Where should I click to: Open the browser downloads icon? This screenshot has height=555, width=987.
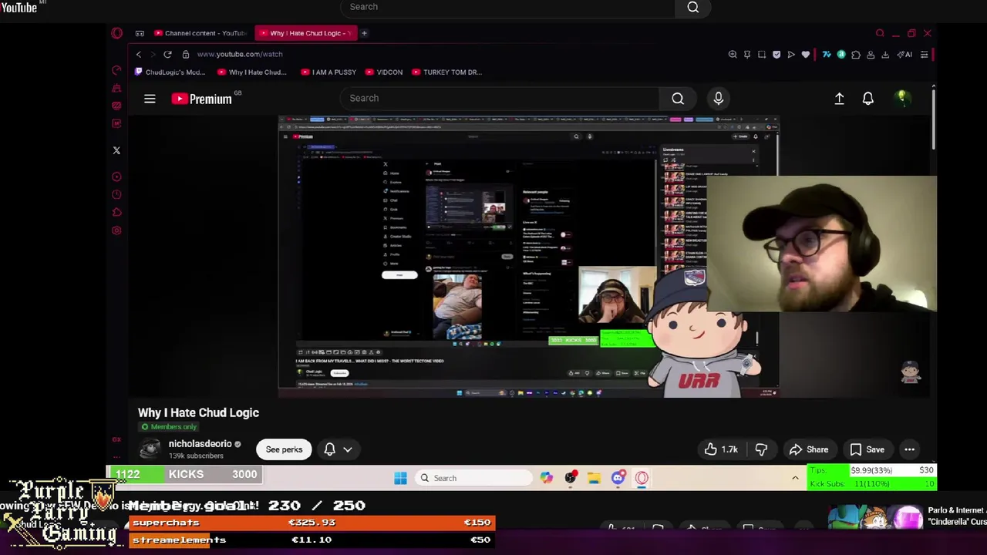(x=885, y=54)
